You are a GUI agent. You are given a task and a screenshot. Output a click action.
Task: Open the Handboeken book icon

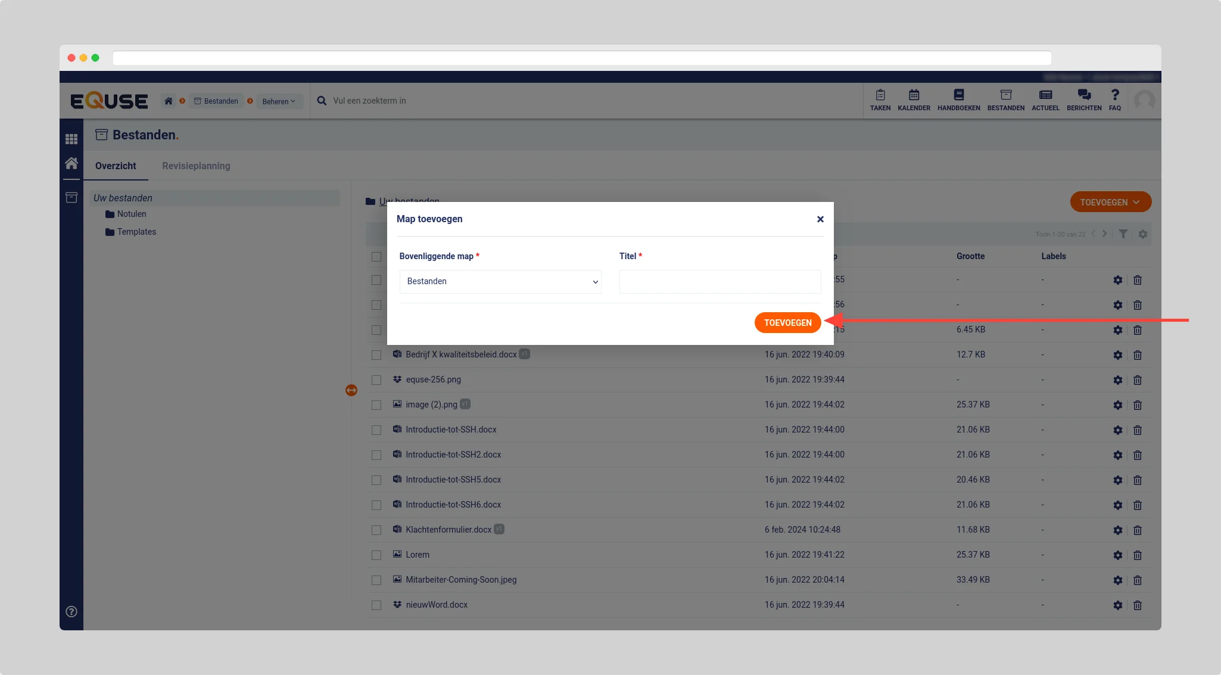pos(958,99)
